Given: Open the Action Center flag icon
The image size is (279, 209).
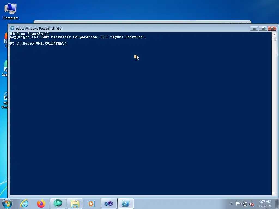Looking at the screenshot, I should point(238,204).
